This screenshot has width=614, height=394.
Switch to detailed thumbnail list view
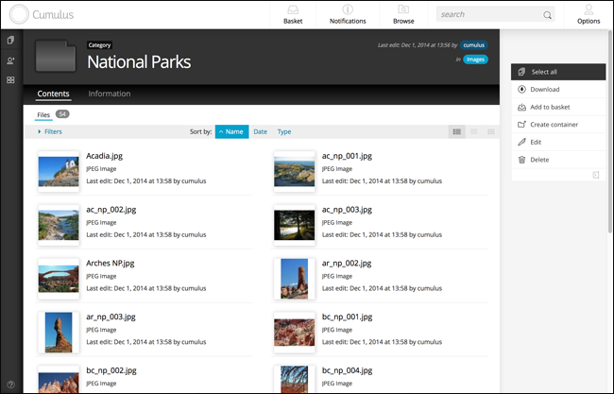click(x=456, y=131)
